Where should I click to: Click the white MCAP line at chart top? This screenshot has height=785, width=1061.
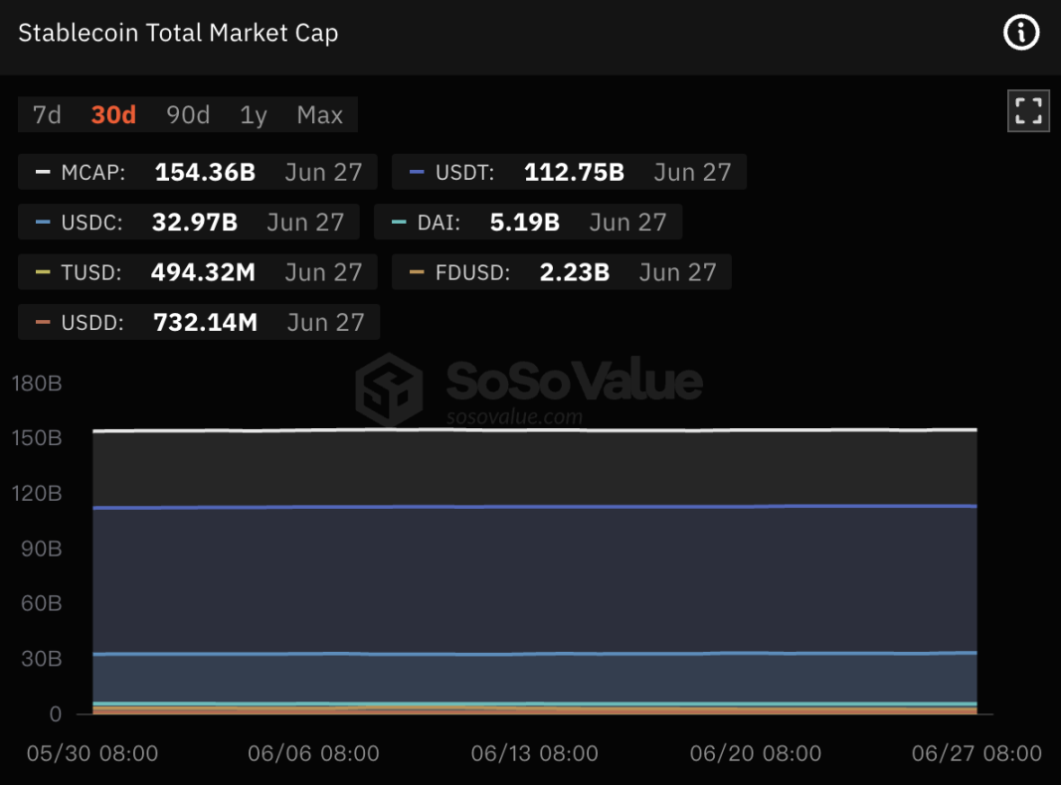point(537,430)
